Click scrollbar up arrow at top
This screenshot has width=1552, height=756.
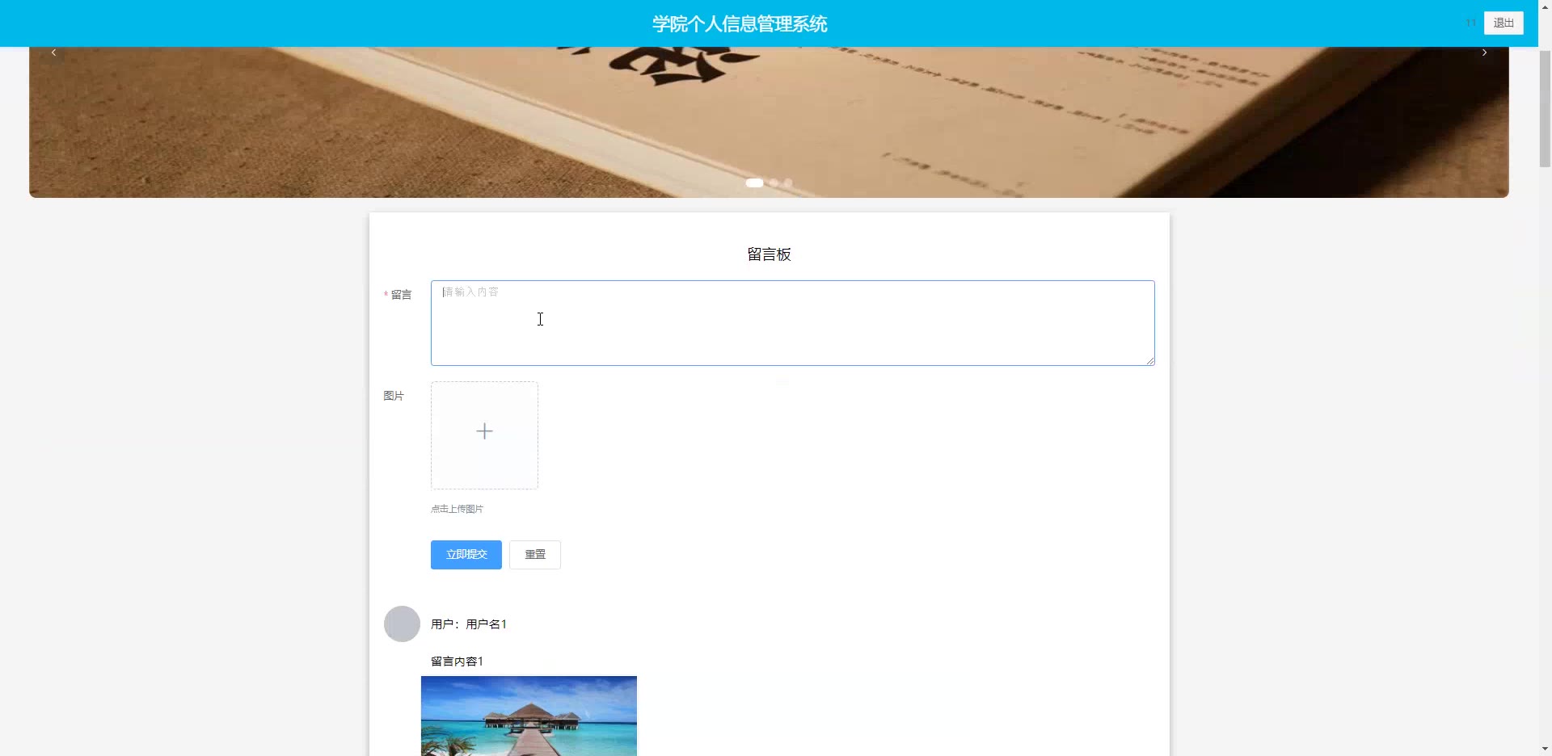tap(1545, 6)
